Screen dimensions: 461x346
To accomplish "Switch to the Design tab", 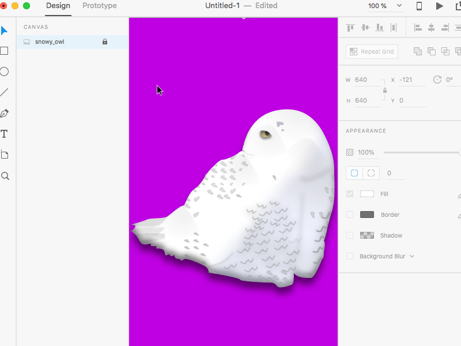I will pos(58,6).
